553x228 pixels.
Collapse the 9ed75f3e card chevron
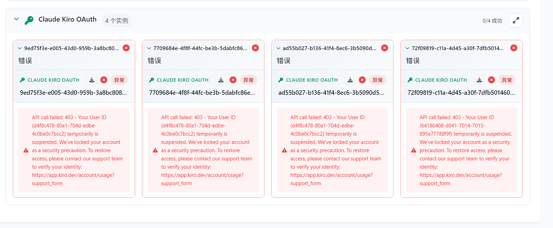20,48
